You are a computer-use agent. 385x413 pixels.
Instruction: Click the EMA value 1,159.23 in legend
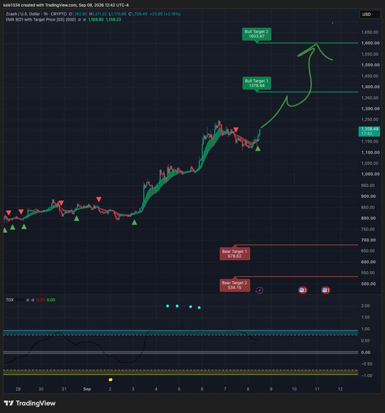click(114, 19)
